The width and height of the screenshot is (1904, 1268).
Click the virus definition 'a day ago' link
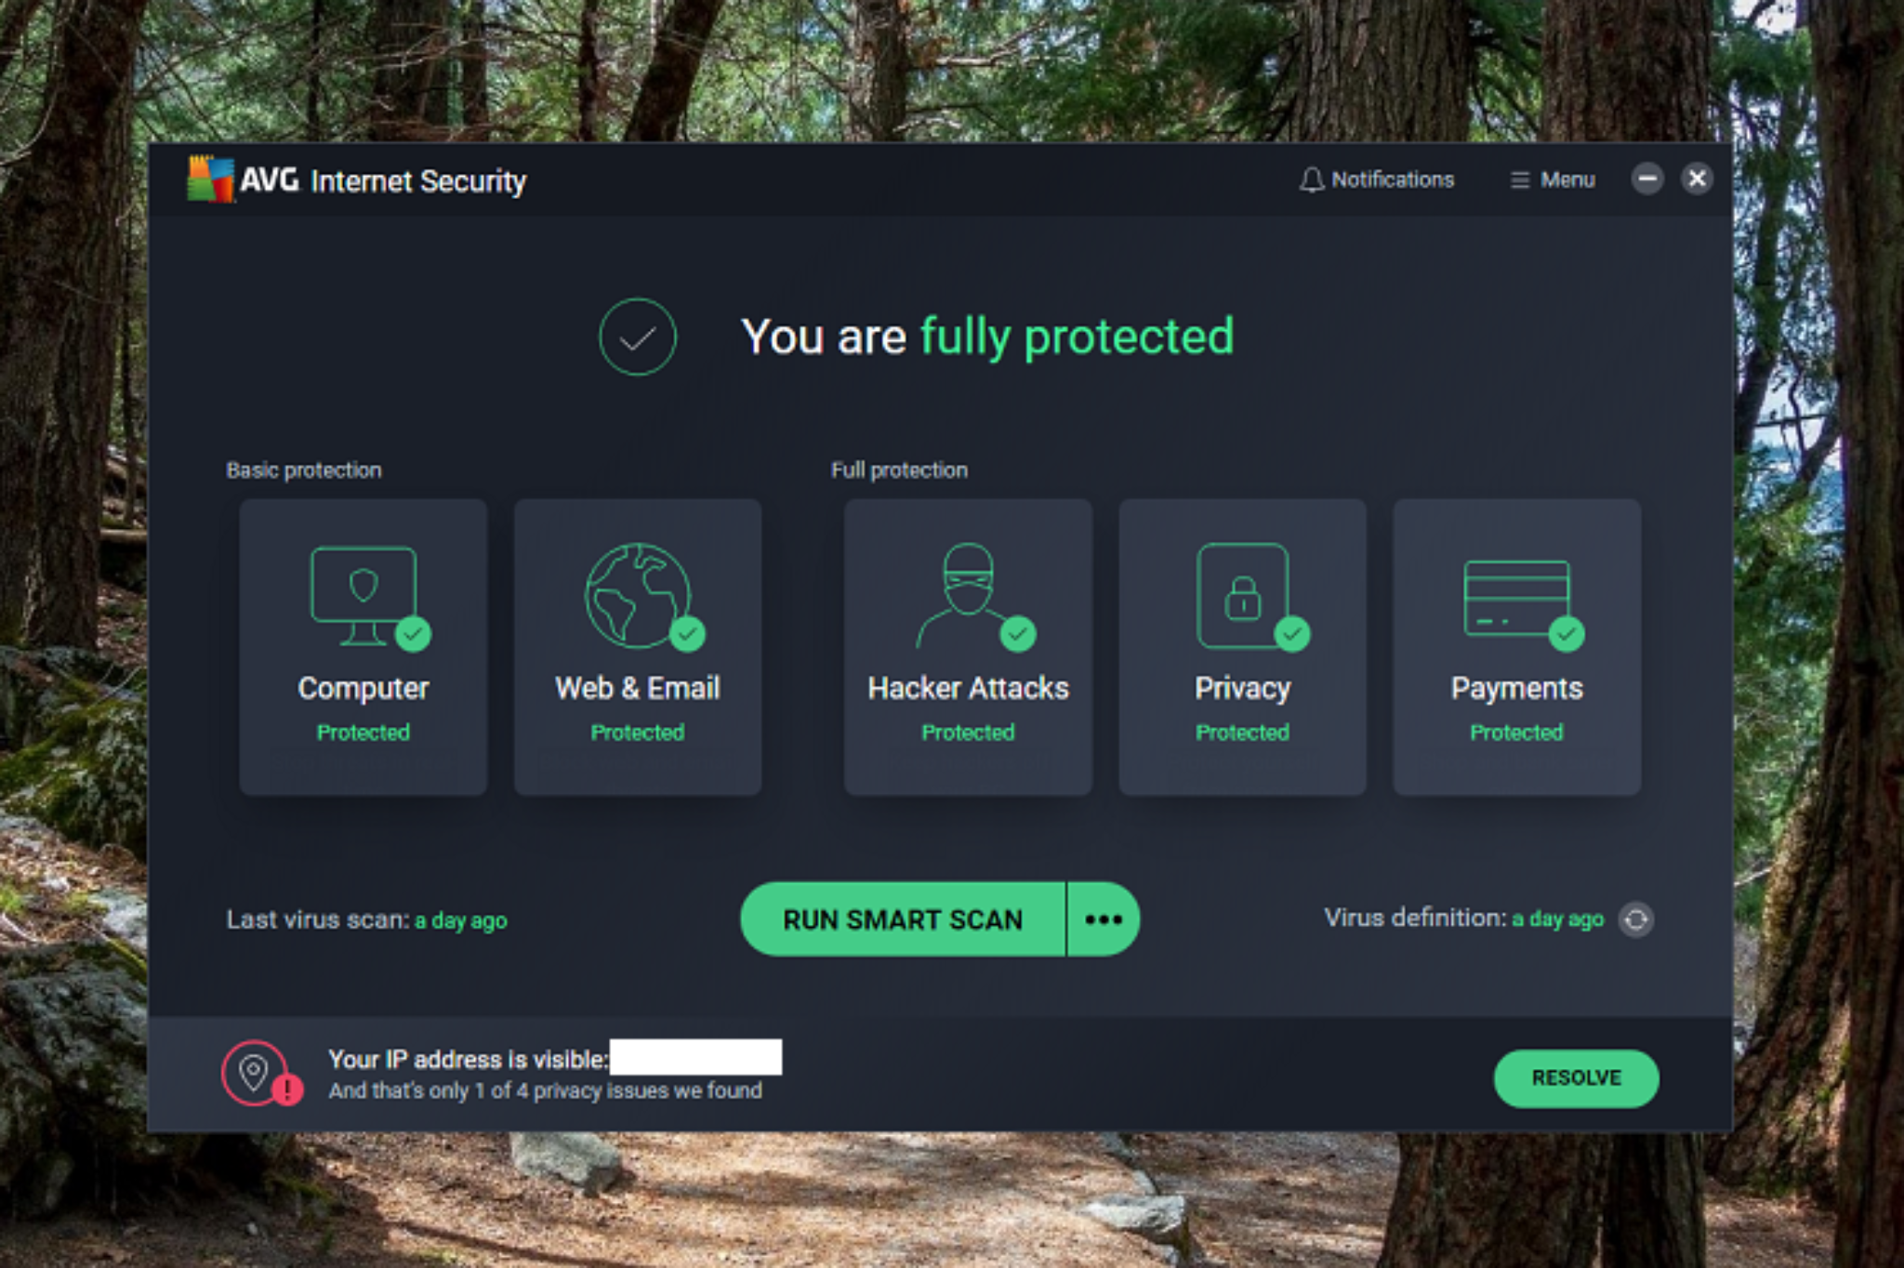click(1557, 918)
